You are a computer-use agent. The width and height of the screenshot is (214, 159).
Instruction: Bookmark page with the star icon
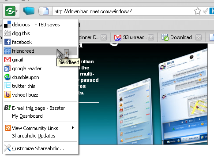(198, 11)
